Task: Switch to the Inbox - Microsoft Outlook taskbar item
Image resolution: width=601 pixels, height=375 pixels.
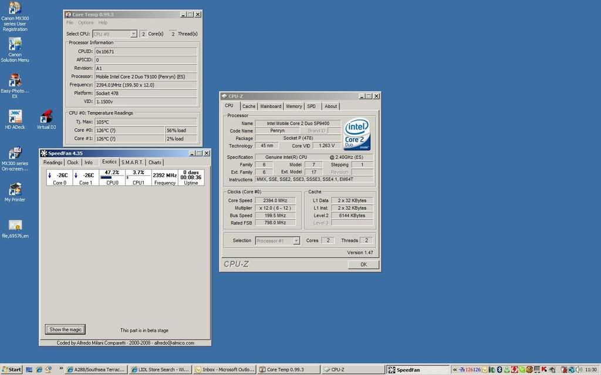Action: point(225,370)
